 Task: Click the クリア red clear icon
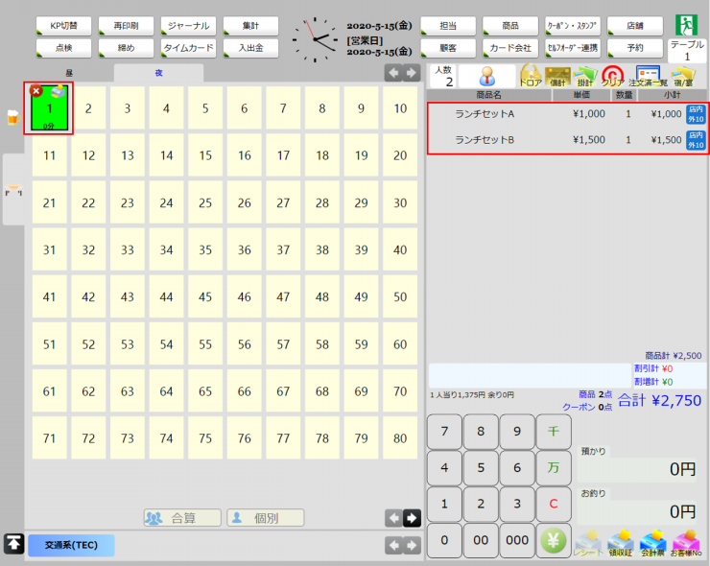click(612, 76)
